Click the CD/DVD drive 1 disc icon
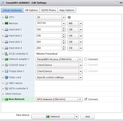 click(6, 65)
